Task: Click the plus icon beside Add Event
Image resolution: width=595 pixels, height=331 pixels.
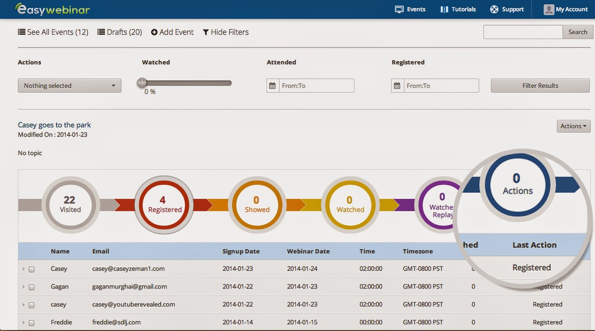Action: [154, 32]
